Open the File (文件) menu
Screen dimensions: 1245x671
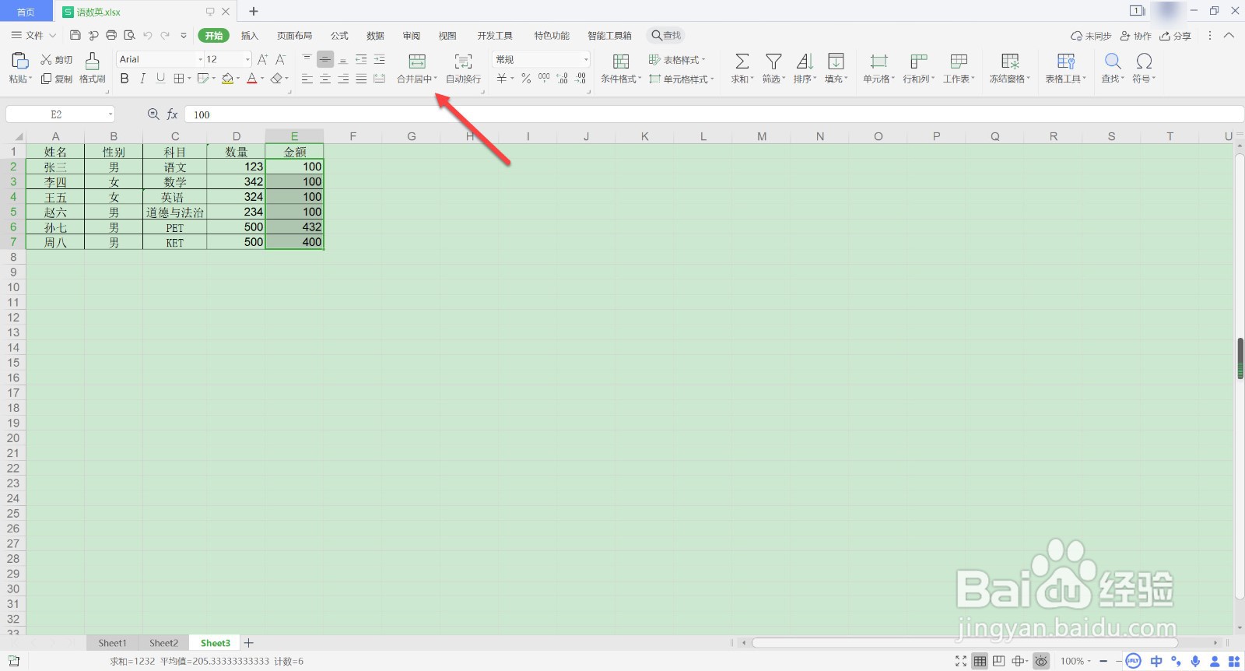point(33,36)
